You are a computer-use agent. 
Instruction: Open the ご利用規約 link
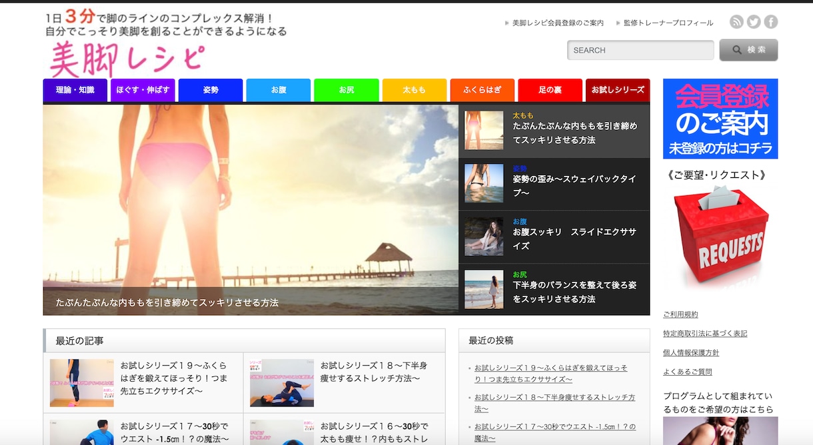point(680,314)
